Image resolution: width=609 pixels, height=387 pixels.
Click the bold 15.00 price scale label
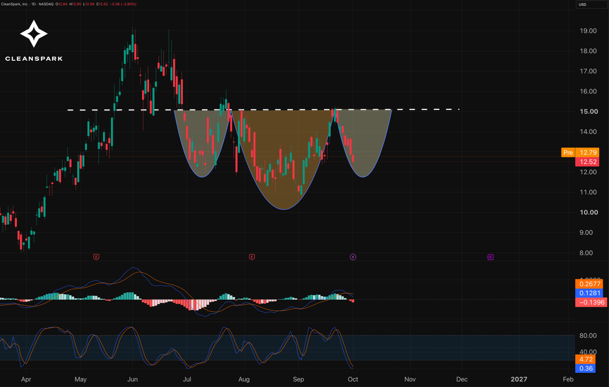[590, 111]
